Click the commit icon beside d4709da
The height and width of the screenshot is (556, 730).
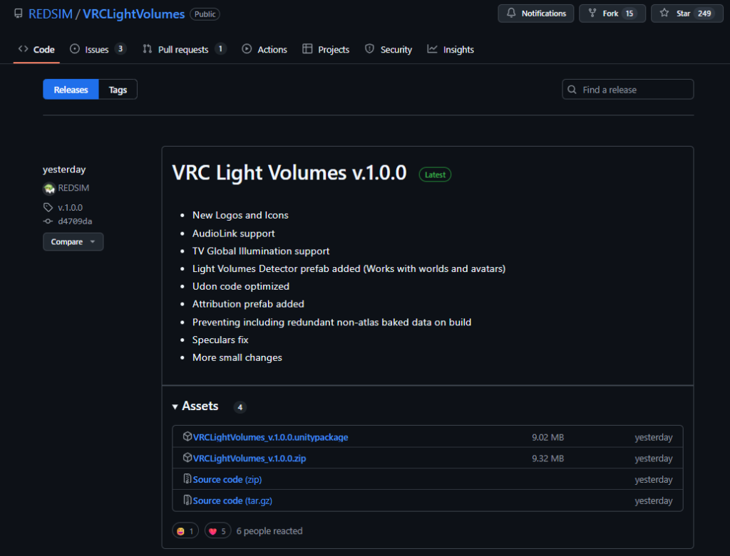[x=48, y=221]
